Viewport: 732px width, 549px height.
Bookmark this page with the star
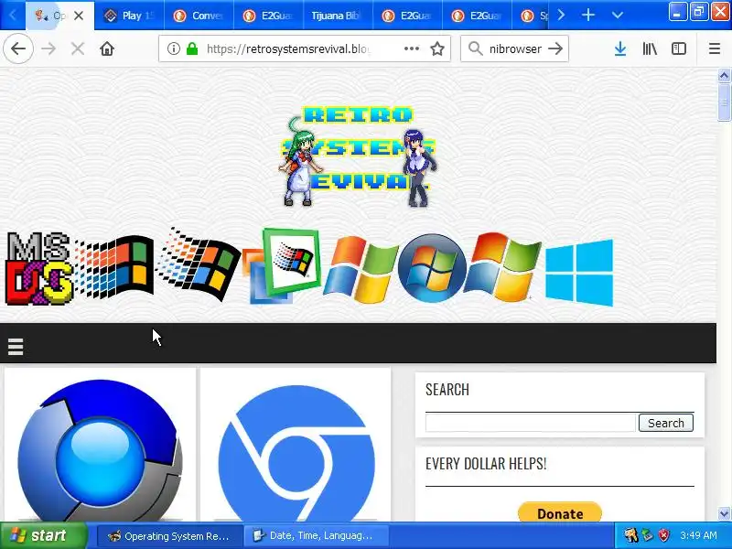[437, 48]
